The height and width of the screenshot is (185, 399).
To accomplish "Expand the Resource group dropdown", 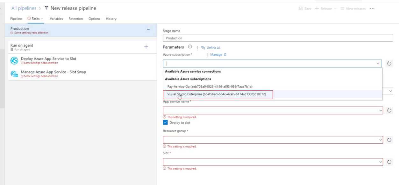I will click(381, 140).
